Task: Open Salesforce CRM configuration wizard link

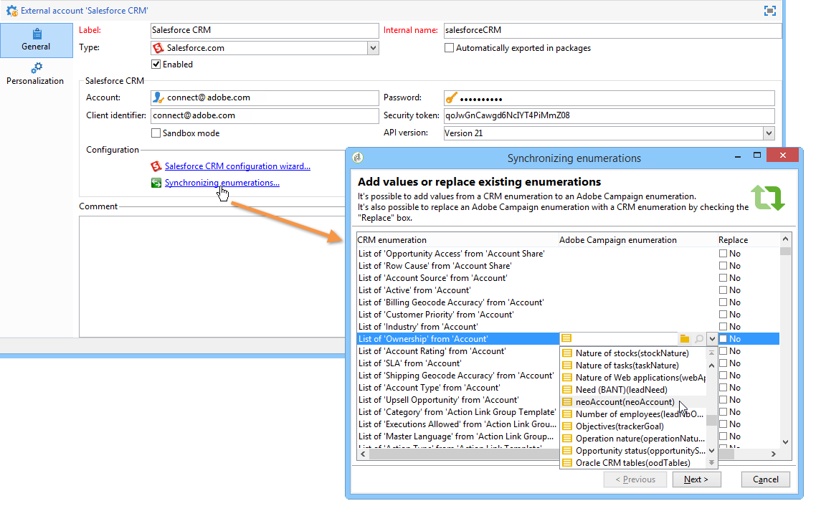Action: [238, 166]
